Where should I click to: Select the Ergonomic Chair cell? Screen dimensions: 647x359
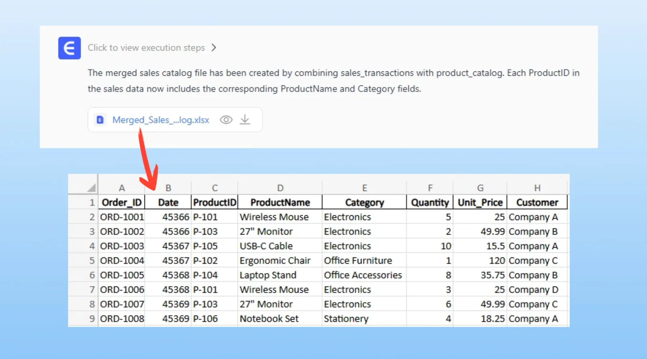point(275,261)
